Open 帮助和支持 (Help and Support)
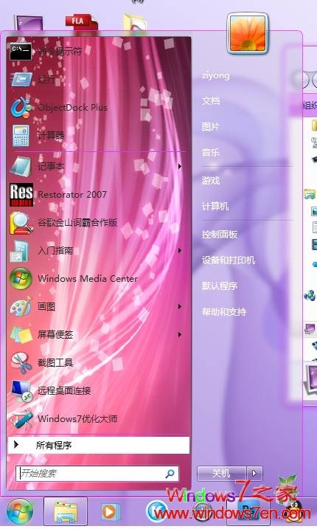This screenshot has width=317, height=529. [224, 311]
